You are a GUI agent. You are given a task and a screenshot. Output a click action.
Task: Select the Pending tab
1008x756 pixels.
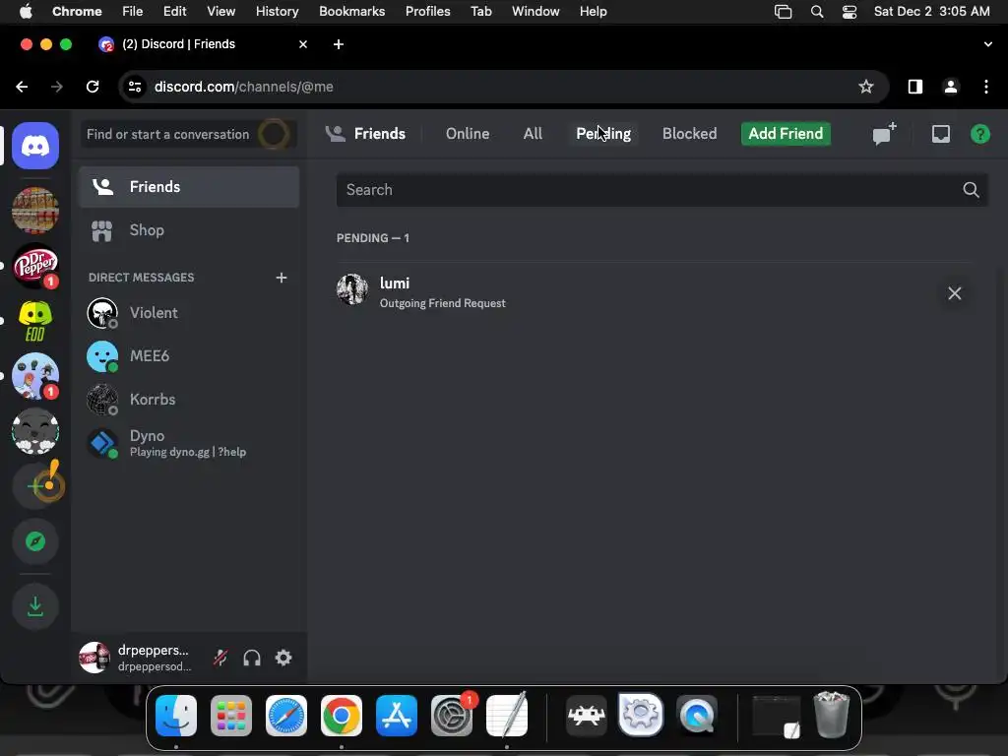(603, 134)
